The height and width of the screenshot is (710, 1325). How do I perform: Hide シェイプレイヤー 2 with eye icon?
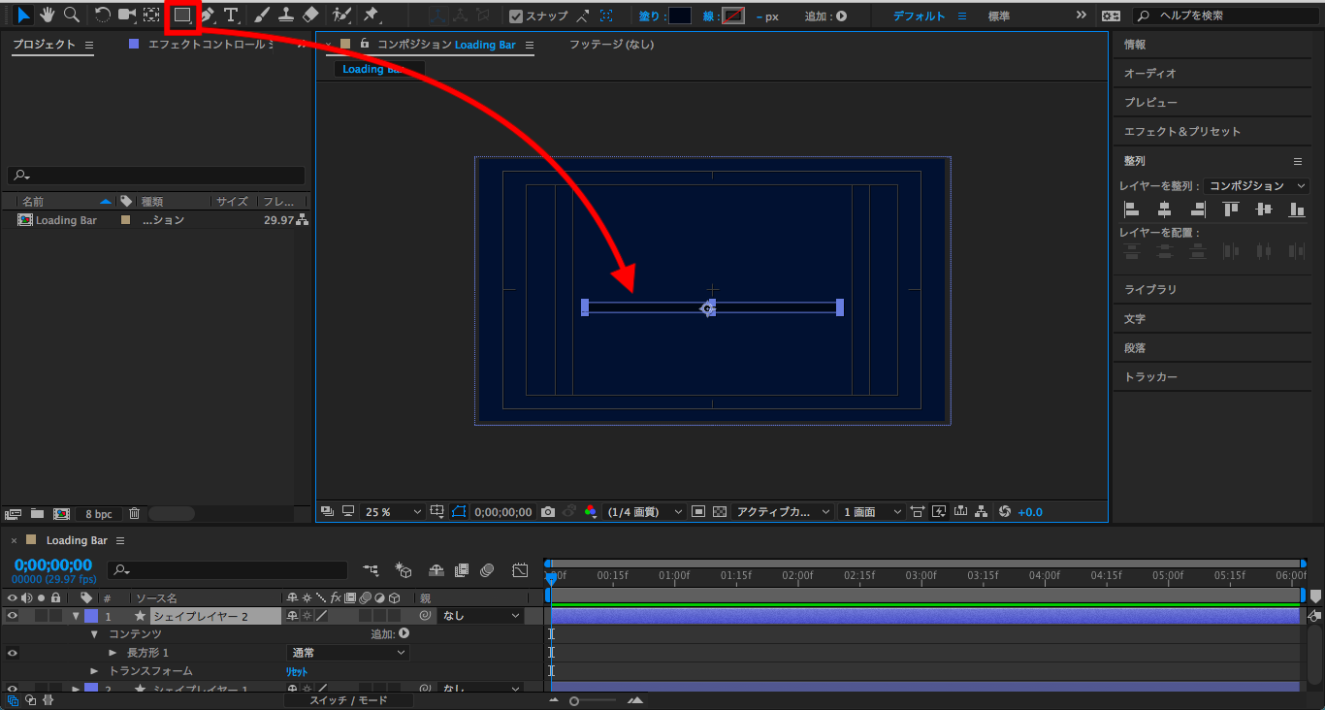(x=13, y=616)
